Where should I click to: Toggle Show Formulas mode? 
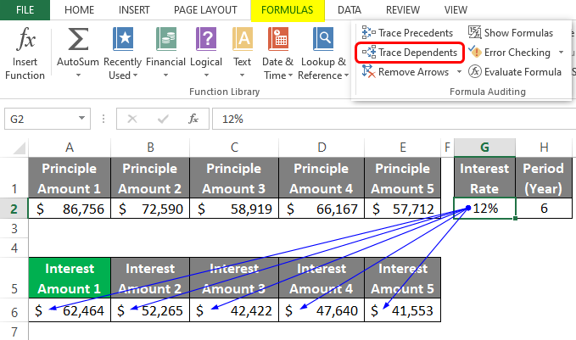point(511,33)
